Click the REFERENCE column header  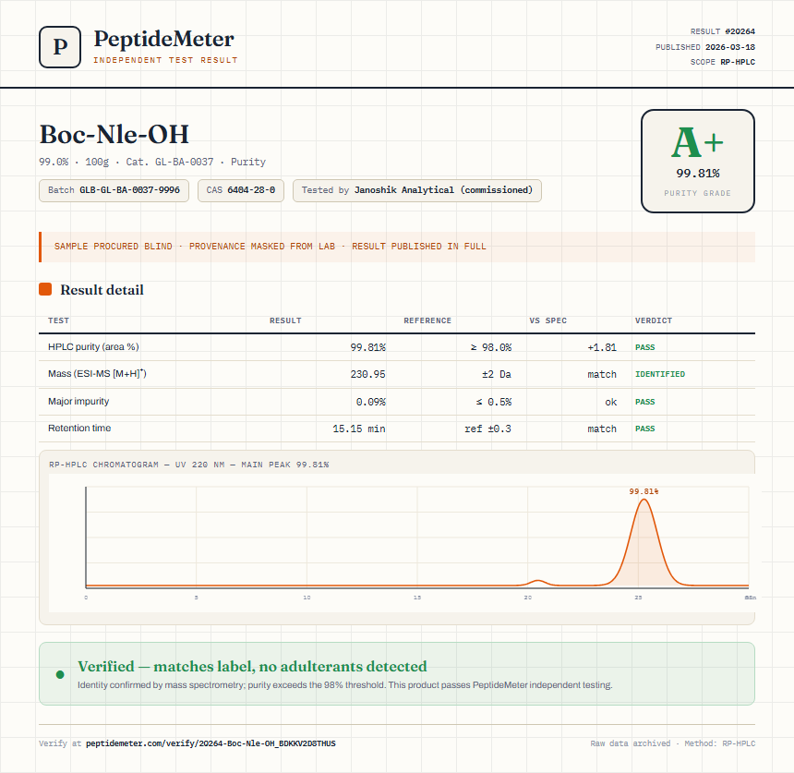pyautogui.click(x=427, y=320)
